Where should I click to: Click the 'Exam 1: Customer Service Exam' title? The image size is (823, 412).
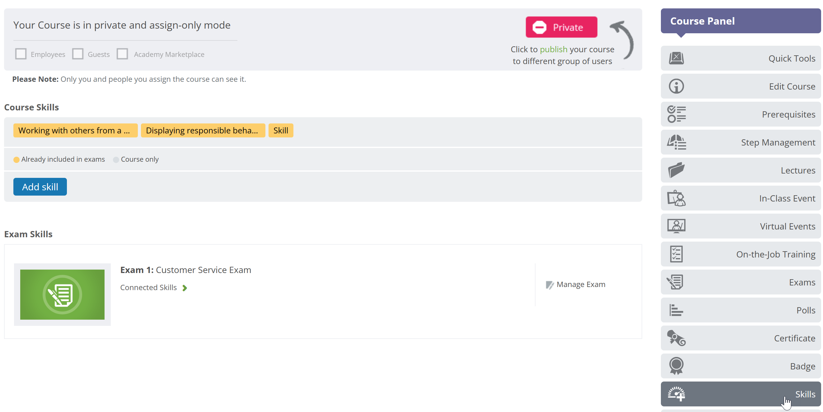(186, 270)
